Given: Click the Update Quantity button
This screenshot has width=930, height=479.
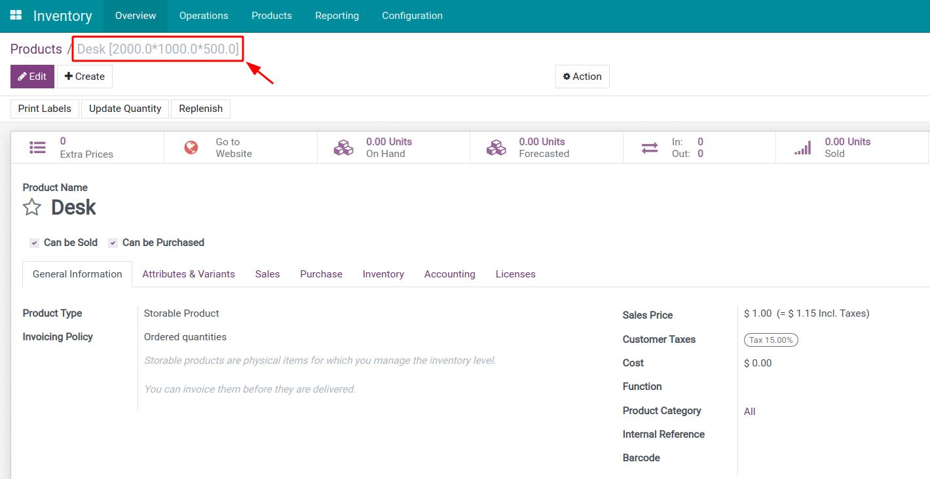Looking at the screenshot, I should [125, 109].
